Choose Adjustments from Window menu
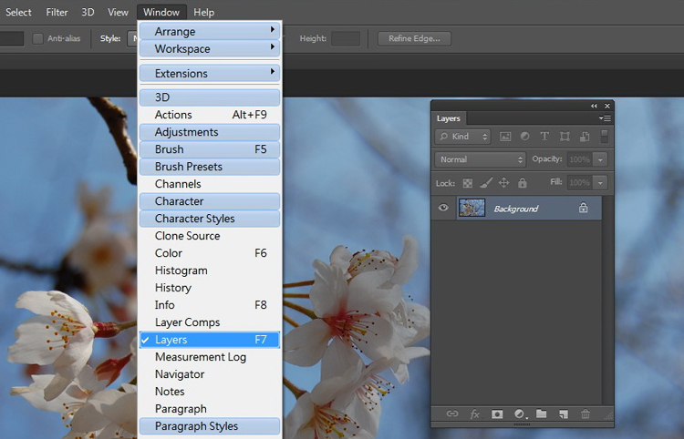684x439 pixels. point(210,132)
